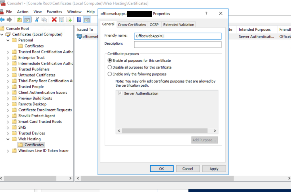Click the Back arrow toolbar icon
Image resolution: width=291 pixels, height=192 pixels.
point(2,20)
